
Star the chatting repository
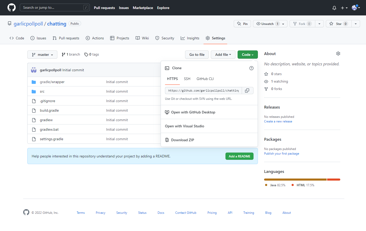339,24
